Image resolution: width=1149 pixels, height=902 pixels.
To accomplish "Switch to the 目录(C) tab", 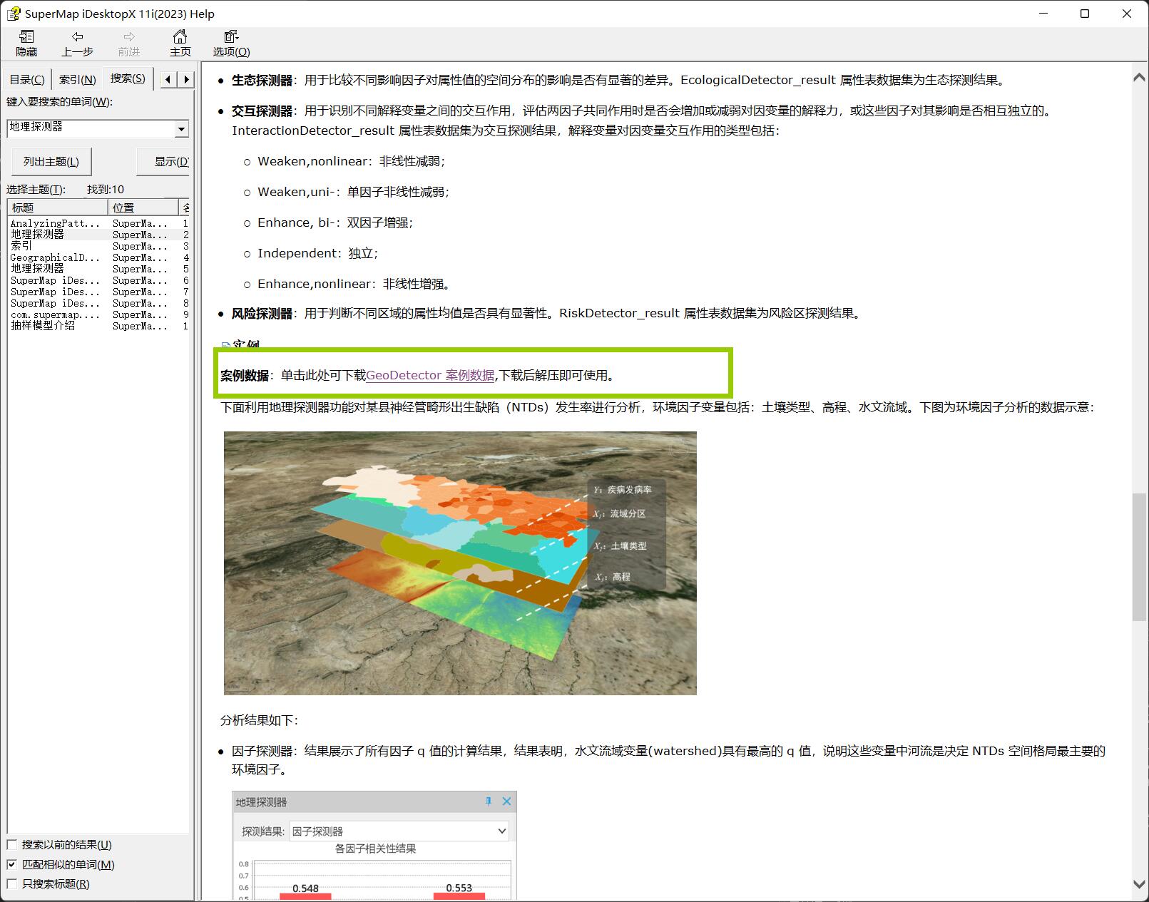I will [x=27, y=79].
